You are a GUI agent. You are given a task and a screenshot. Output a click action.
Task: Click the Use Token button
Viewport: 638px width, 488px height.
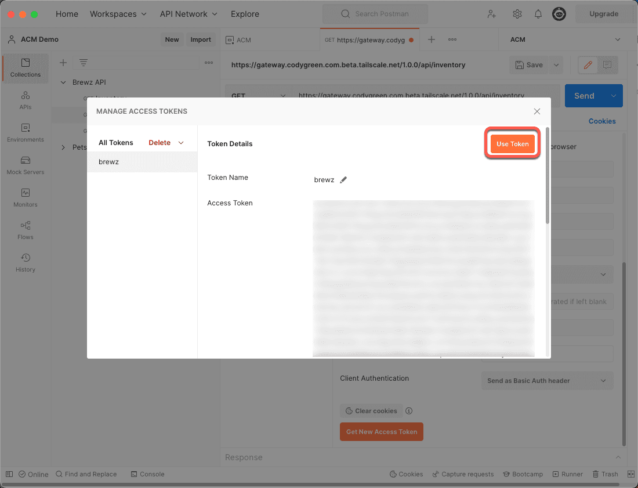(x=512, y=143)
